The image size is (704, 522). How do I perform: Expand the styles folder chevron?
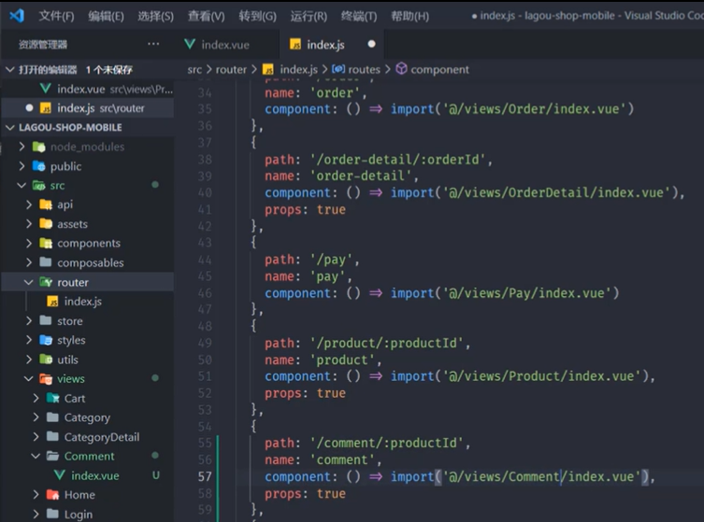coord(29,340)
